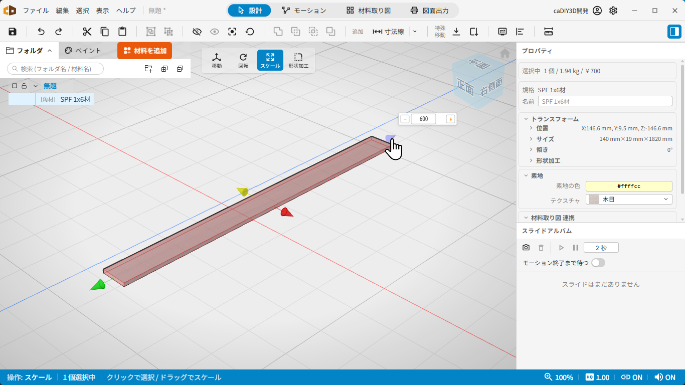This screenshot has height=385, width=685.
Task: Toggle the hide object eye-slash icon
Action: (x=197, y=32)
